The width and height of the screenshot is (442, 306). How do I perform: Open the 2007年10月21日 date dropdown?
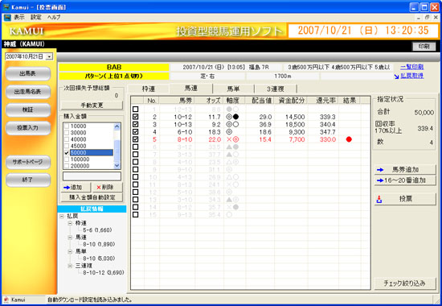49,56
